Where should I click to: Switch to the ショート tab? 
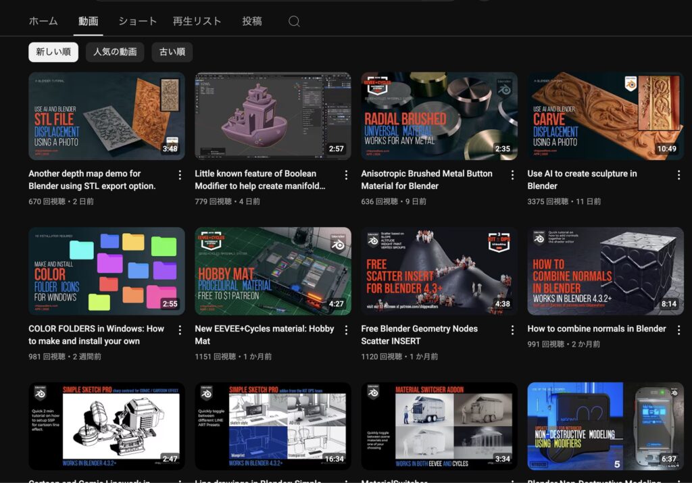point(138,21)
